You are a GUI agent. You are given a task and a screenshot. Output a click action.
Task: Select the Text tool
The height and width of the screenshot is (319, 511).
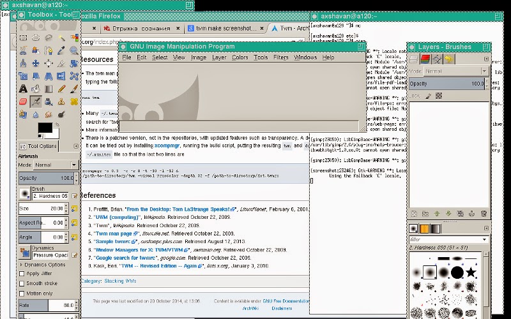point(23,89)
